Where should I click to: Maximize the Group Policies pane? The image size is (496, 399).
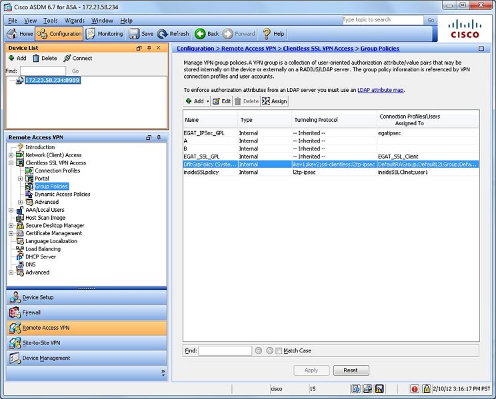click(481, 49)
